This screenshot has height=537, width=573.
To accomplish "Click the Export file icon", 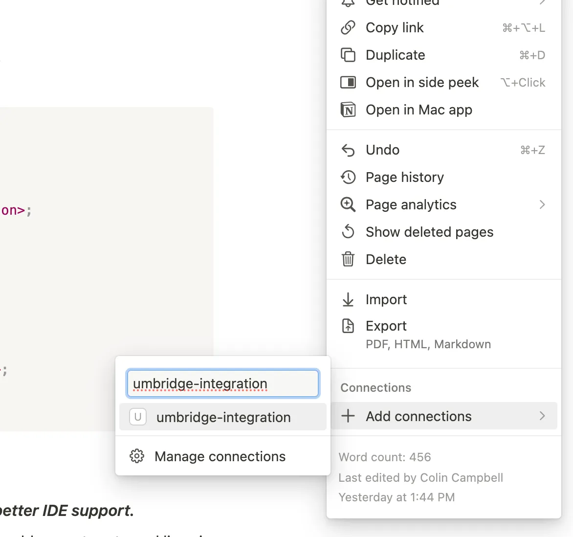I will (x=348, y=326).
